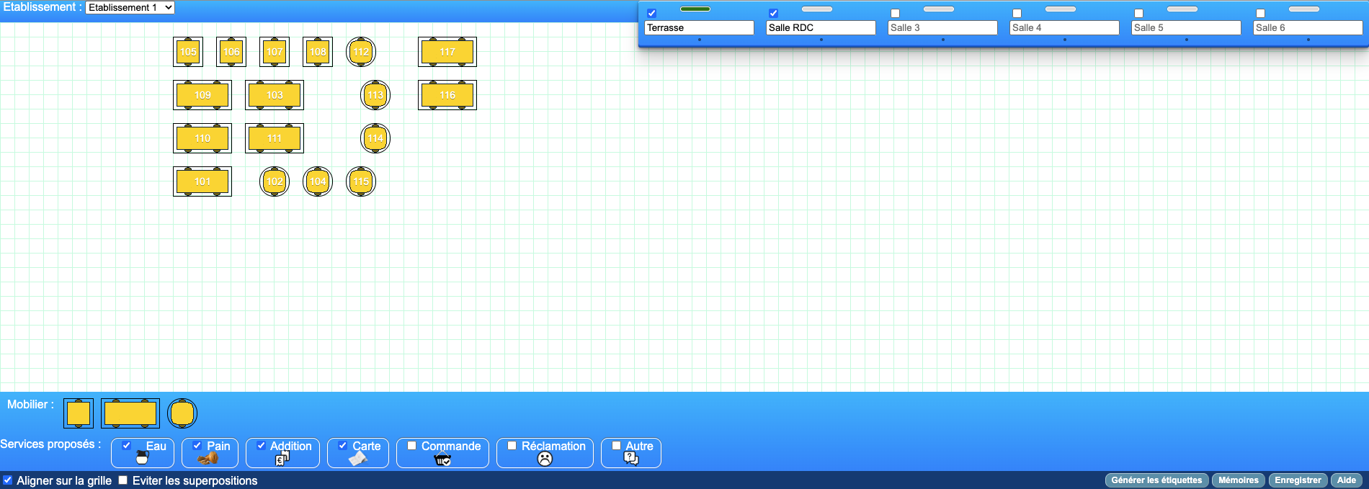Select the square table furniture icon
1369x489 pixels.
(x=79, y=413)
